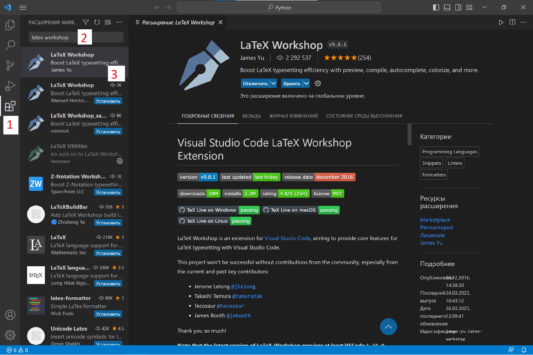Screen dimensions: 533x355
Task: Open LaTeX Workshop manage gear icon
Action: [x=318, y=83]
